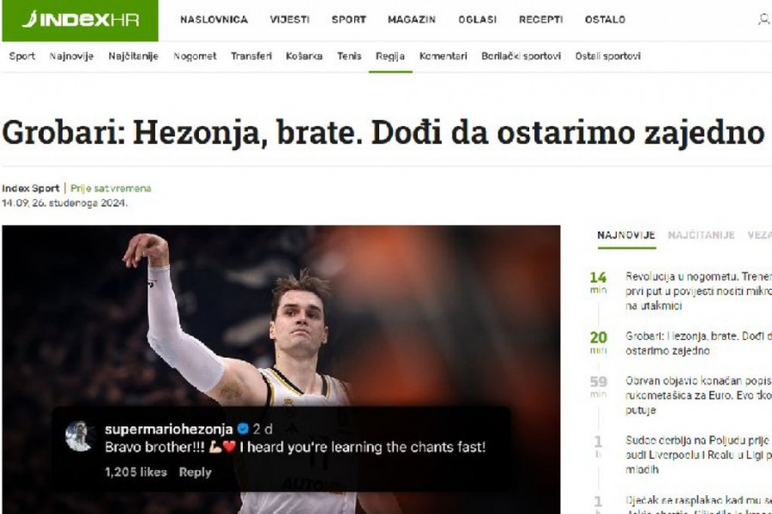Click the Hezonja article main image
Viewport: 772px width, 514px height.
[x=281, y=370]
